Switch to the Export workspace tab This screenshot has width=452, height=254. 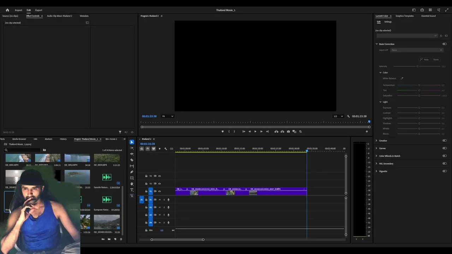(38, 10)
